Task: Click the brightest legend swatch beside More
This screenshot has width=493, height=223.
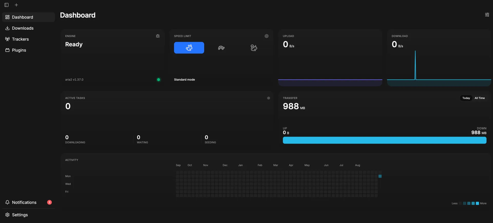Action: 477,203
